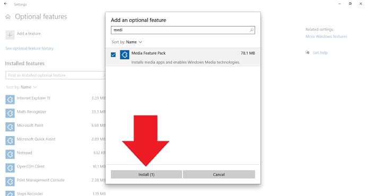Click the Print Management Console feature icon
The image size is (366, 196).
click(x=10, y=182)
